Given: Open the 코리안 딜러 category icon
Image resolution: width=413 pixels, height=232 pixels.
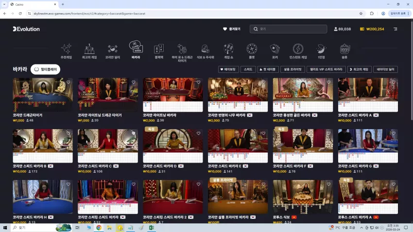Looking at the screenshot, I should pos(112,49).
